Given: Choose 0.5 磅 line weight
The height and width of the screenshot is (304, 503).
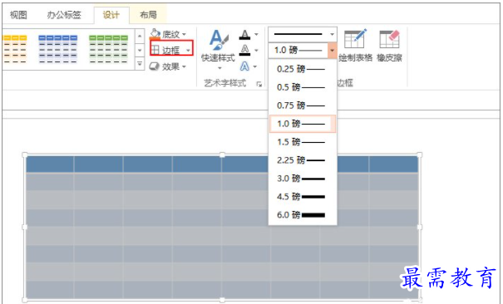Looking at the screenshot, I should (303, 87).
